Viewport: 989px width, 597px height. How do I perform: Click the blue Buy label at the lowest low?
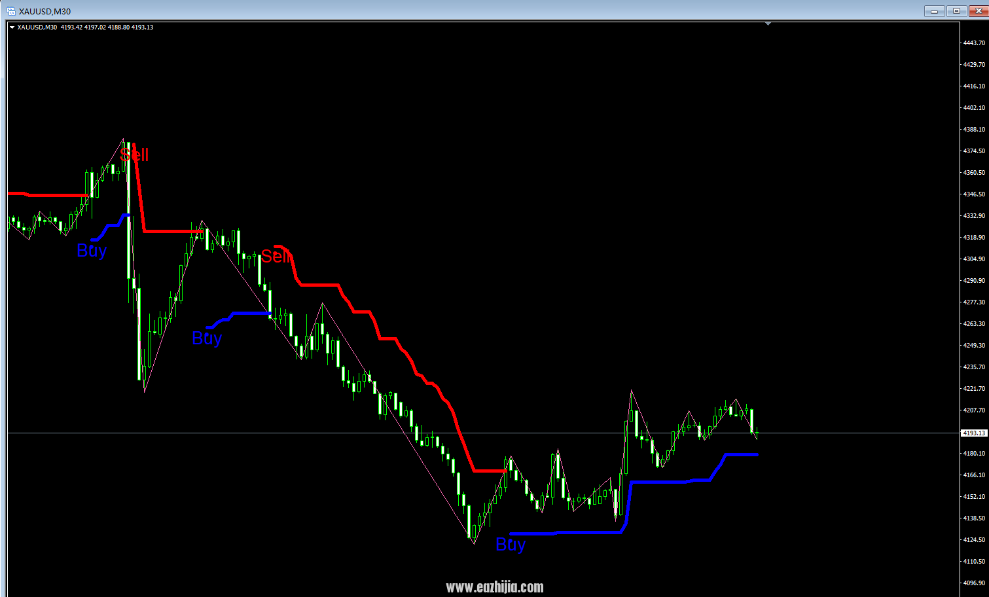(511, 545)
